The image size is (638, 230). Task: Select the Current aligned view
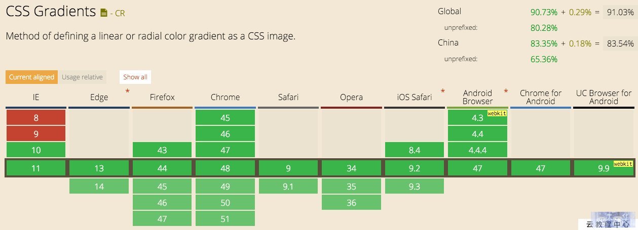tap(31, 77)
